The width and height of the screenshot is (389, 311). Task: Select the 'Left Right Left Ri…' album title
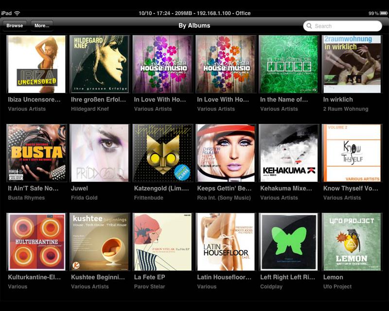[x=288, y=277]
